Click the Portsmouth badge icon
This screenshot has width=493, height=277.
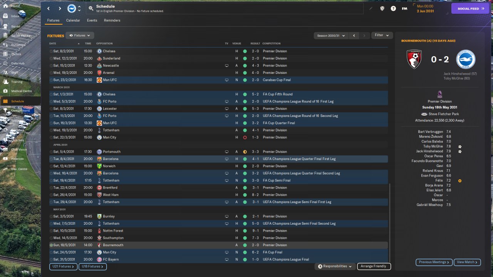99,152
